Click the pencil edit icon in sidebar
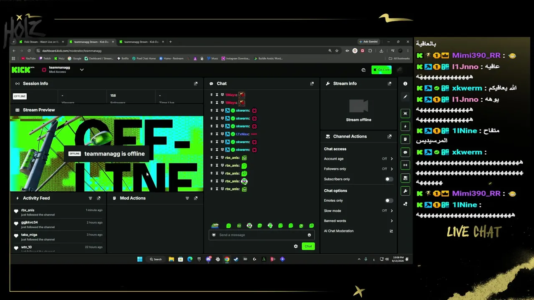The width and height of the screenshot is (534, 300). [x=405, y=97]
